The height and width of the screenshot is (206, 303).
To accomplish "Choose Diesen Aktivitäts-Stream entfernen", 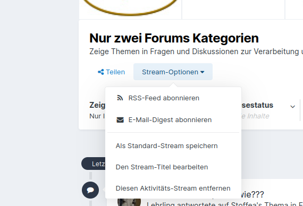I will click(x=173, y=188).
